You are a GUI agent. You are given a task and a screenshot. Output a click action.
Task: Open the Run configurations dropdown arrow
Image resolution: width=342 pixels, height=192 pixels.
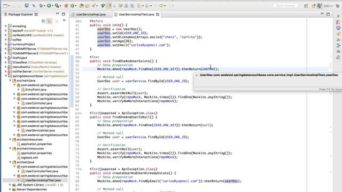[x=52, y=6]
